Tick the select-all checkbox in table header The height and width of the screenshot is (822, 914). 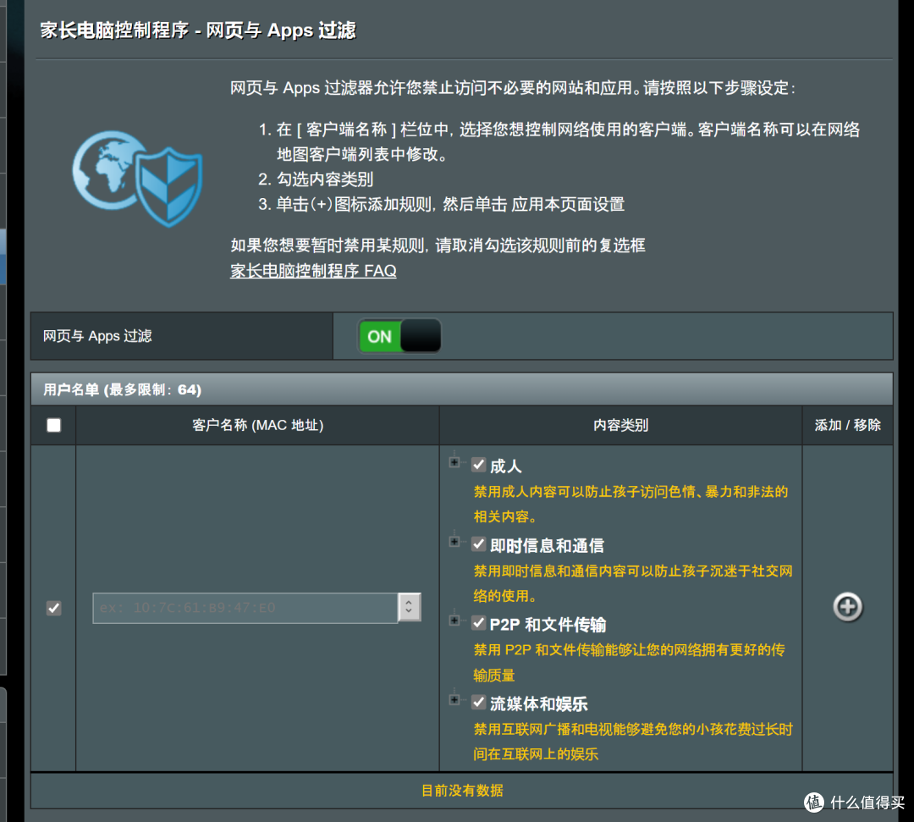point(53,425)
